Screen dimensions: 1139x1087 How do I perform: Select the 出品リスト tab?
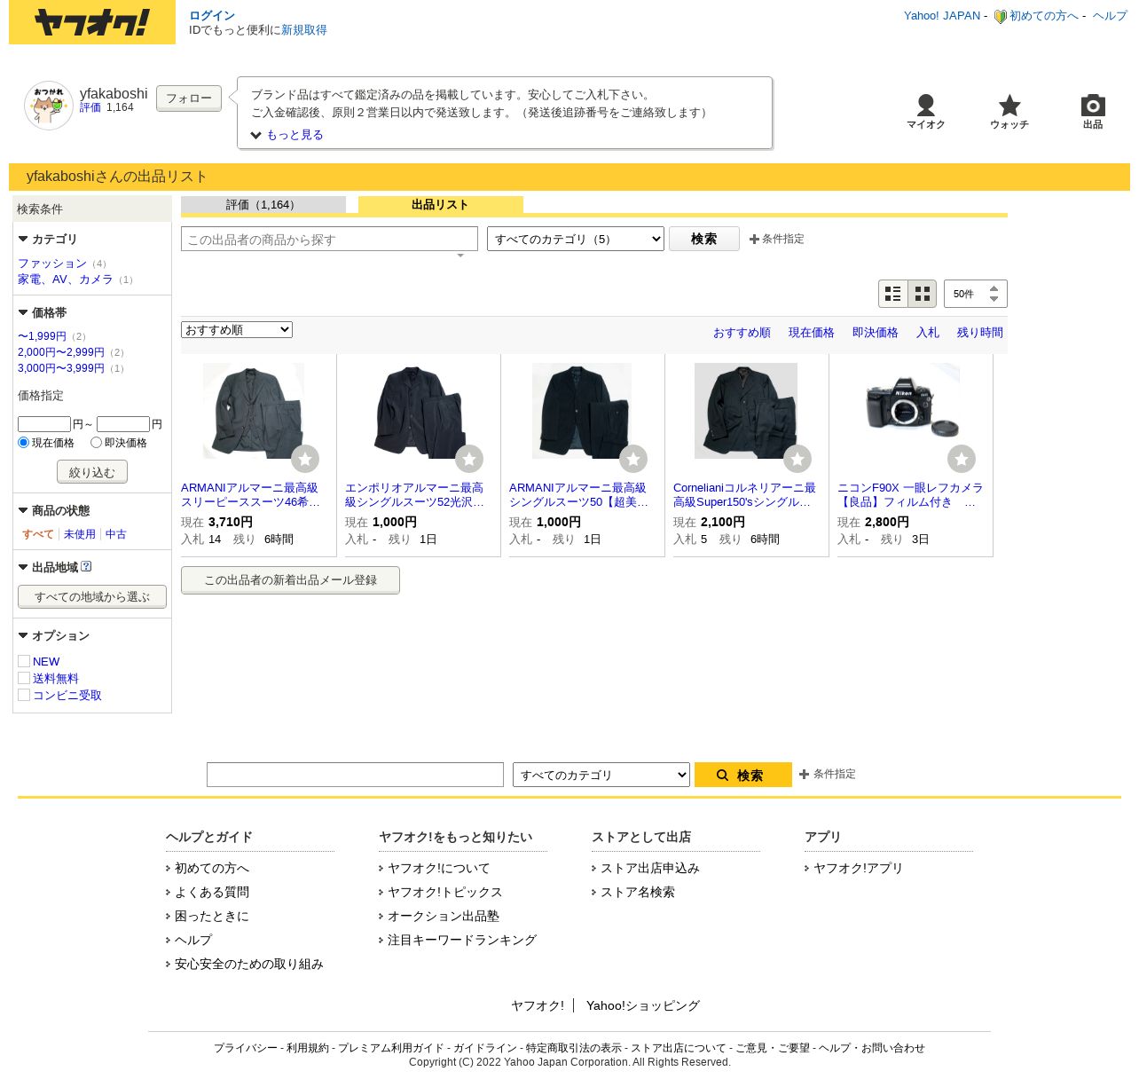441,205
